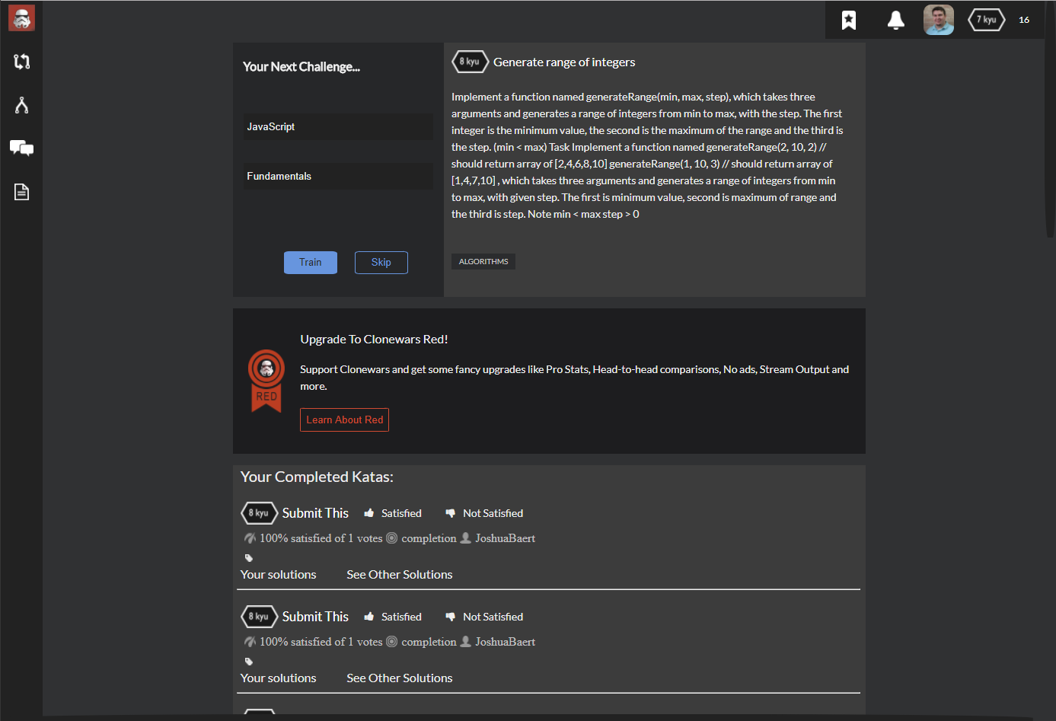
Task: Open the Fundamentals focus dropdown
Action: pyautogui.click(x=338, y=177)
